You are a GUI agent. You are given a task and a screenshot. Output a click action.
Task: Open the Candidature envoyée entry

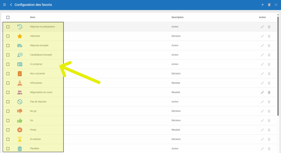[41, 55]
